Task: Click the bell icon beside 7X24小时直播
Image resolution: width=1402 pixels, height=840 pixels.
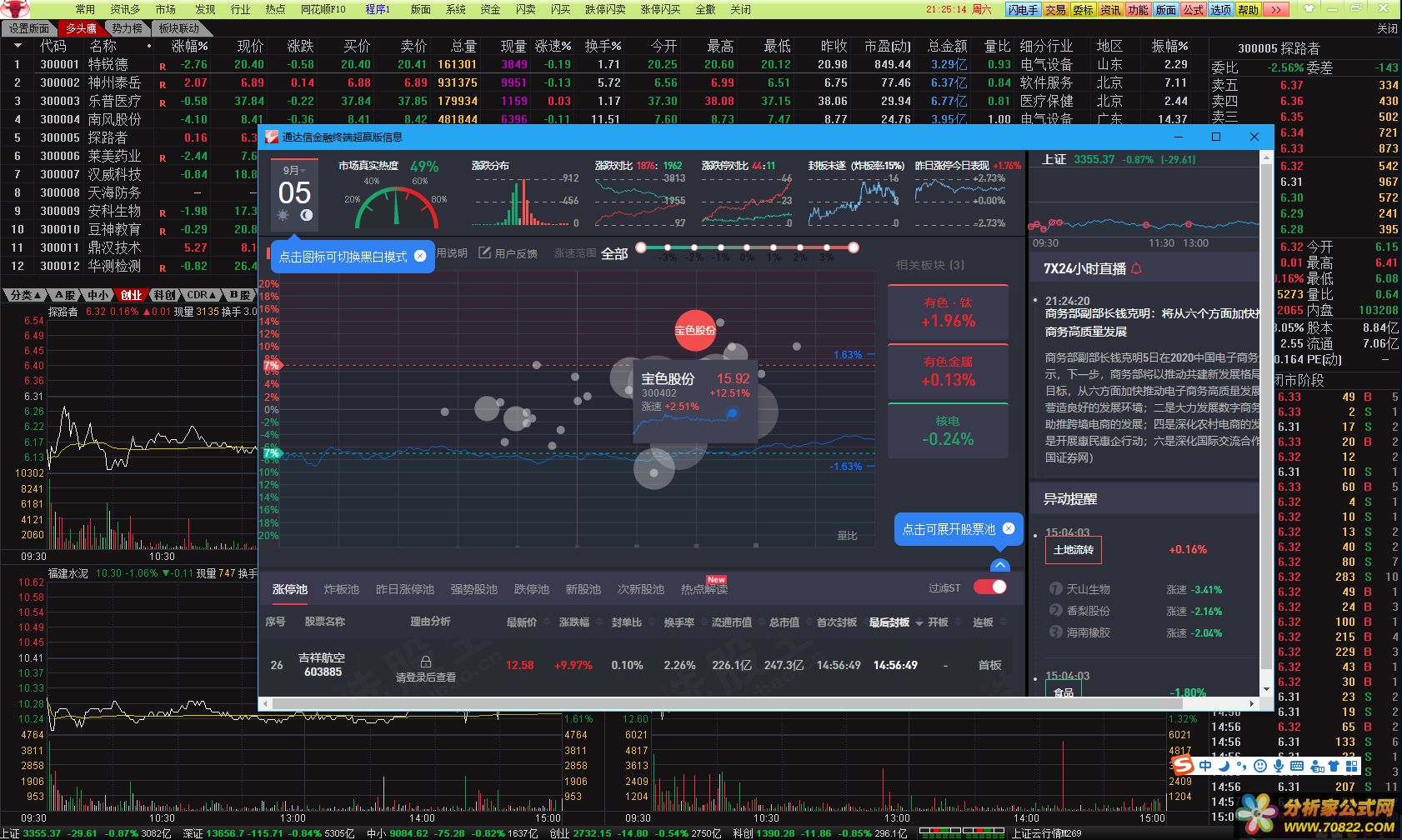Action: [x=1136, y=268]
